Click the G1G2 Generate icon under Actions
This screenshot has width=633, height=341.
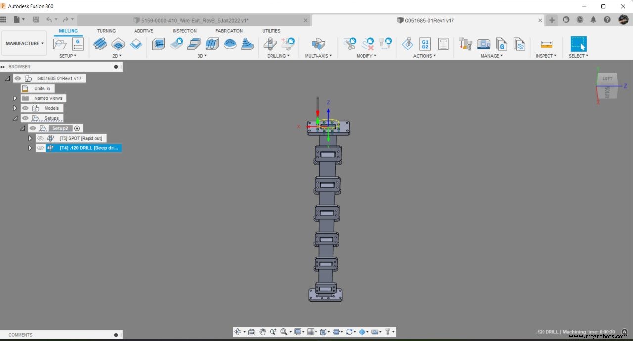(x=425, y=44)
